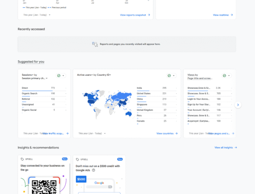Click the arrow icon beside View realtime

point(231,15)
